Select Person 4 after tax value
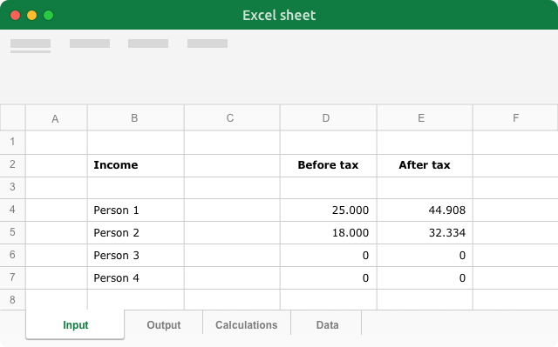Viewport: 558px width, 347px height. [x=425, y=277]
